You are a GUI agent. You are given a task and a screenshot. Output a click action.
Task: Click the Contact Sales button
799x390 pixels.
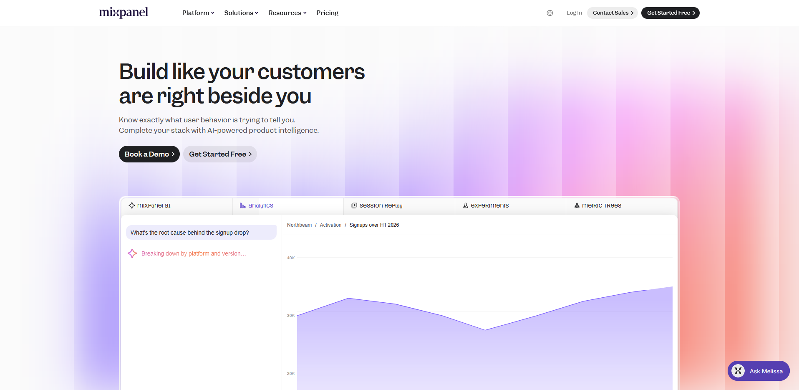612,13
